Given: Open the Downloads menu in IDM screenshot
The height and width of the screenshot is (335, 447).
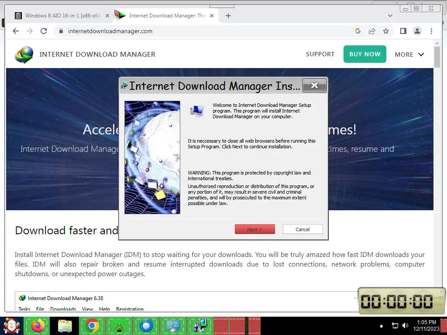Looking at the screenshot, I should click(63, 309).
